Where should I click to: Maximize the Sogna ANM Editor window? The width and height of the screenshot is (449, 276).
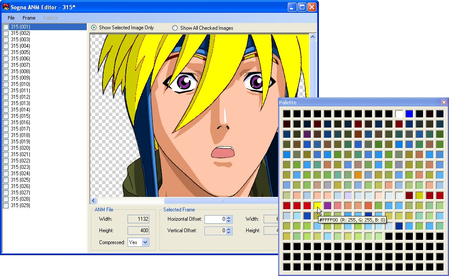pyautogui.click(x=302, y=7)
